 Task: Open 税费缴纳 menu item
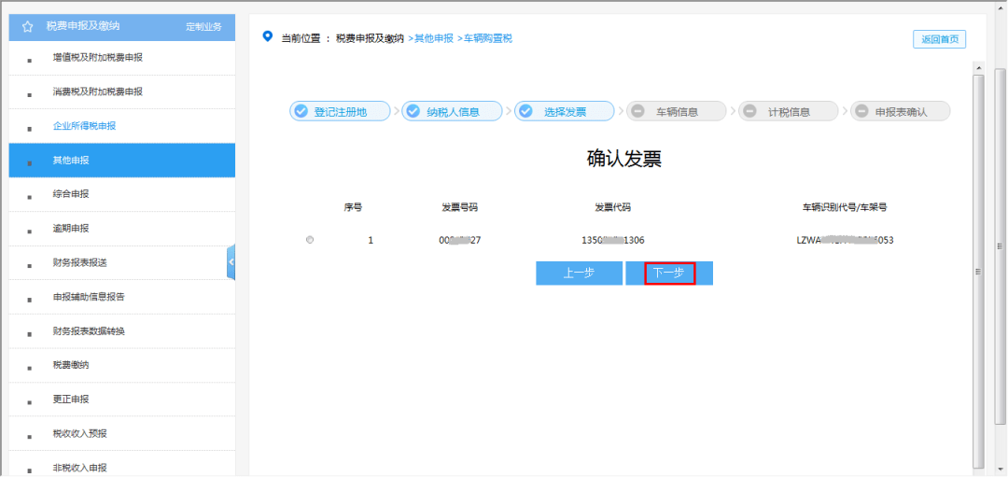122,365
